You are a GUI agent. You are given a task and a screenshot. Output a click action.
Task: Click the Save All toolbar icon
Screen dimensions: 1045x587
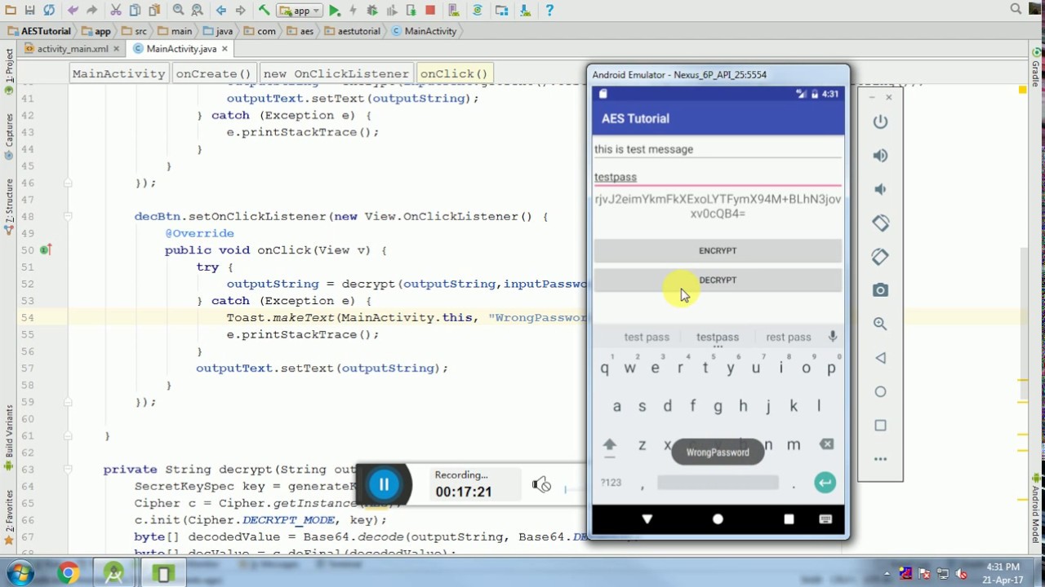30,11
